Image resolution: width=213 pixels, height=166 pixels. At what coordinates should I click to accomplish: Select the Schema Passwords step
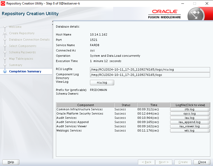(x=22, y=52)
